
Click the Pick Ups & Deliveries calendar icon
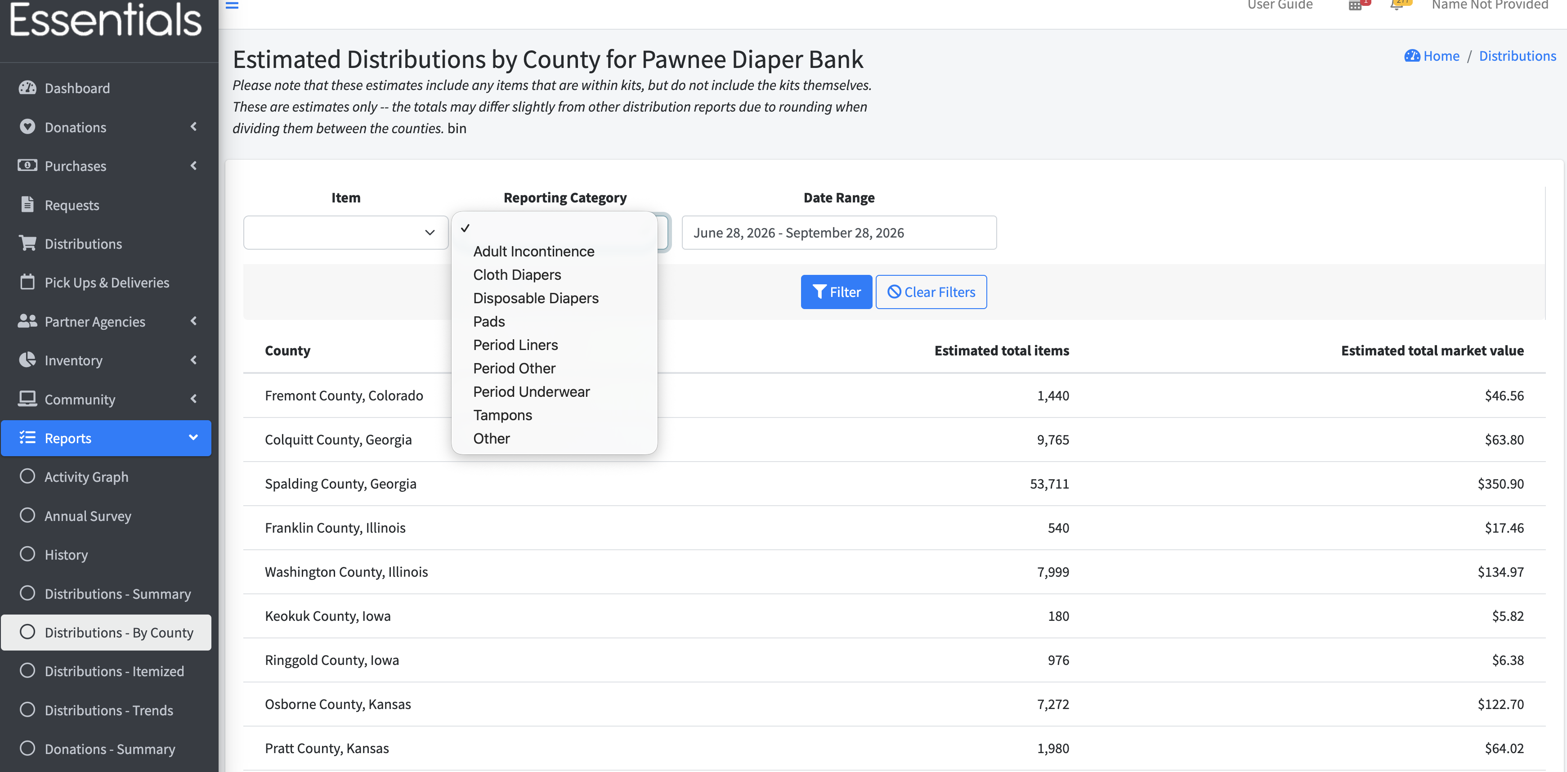(27, 282)
